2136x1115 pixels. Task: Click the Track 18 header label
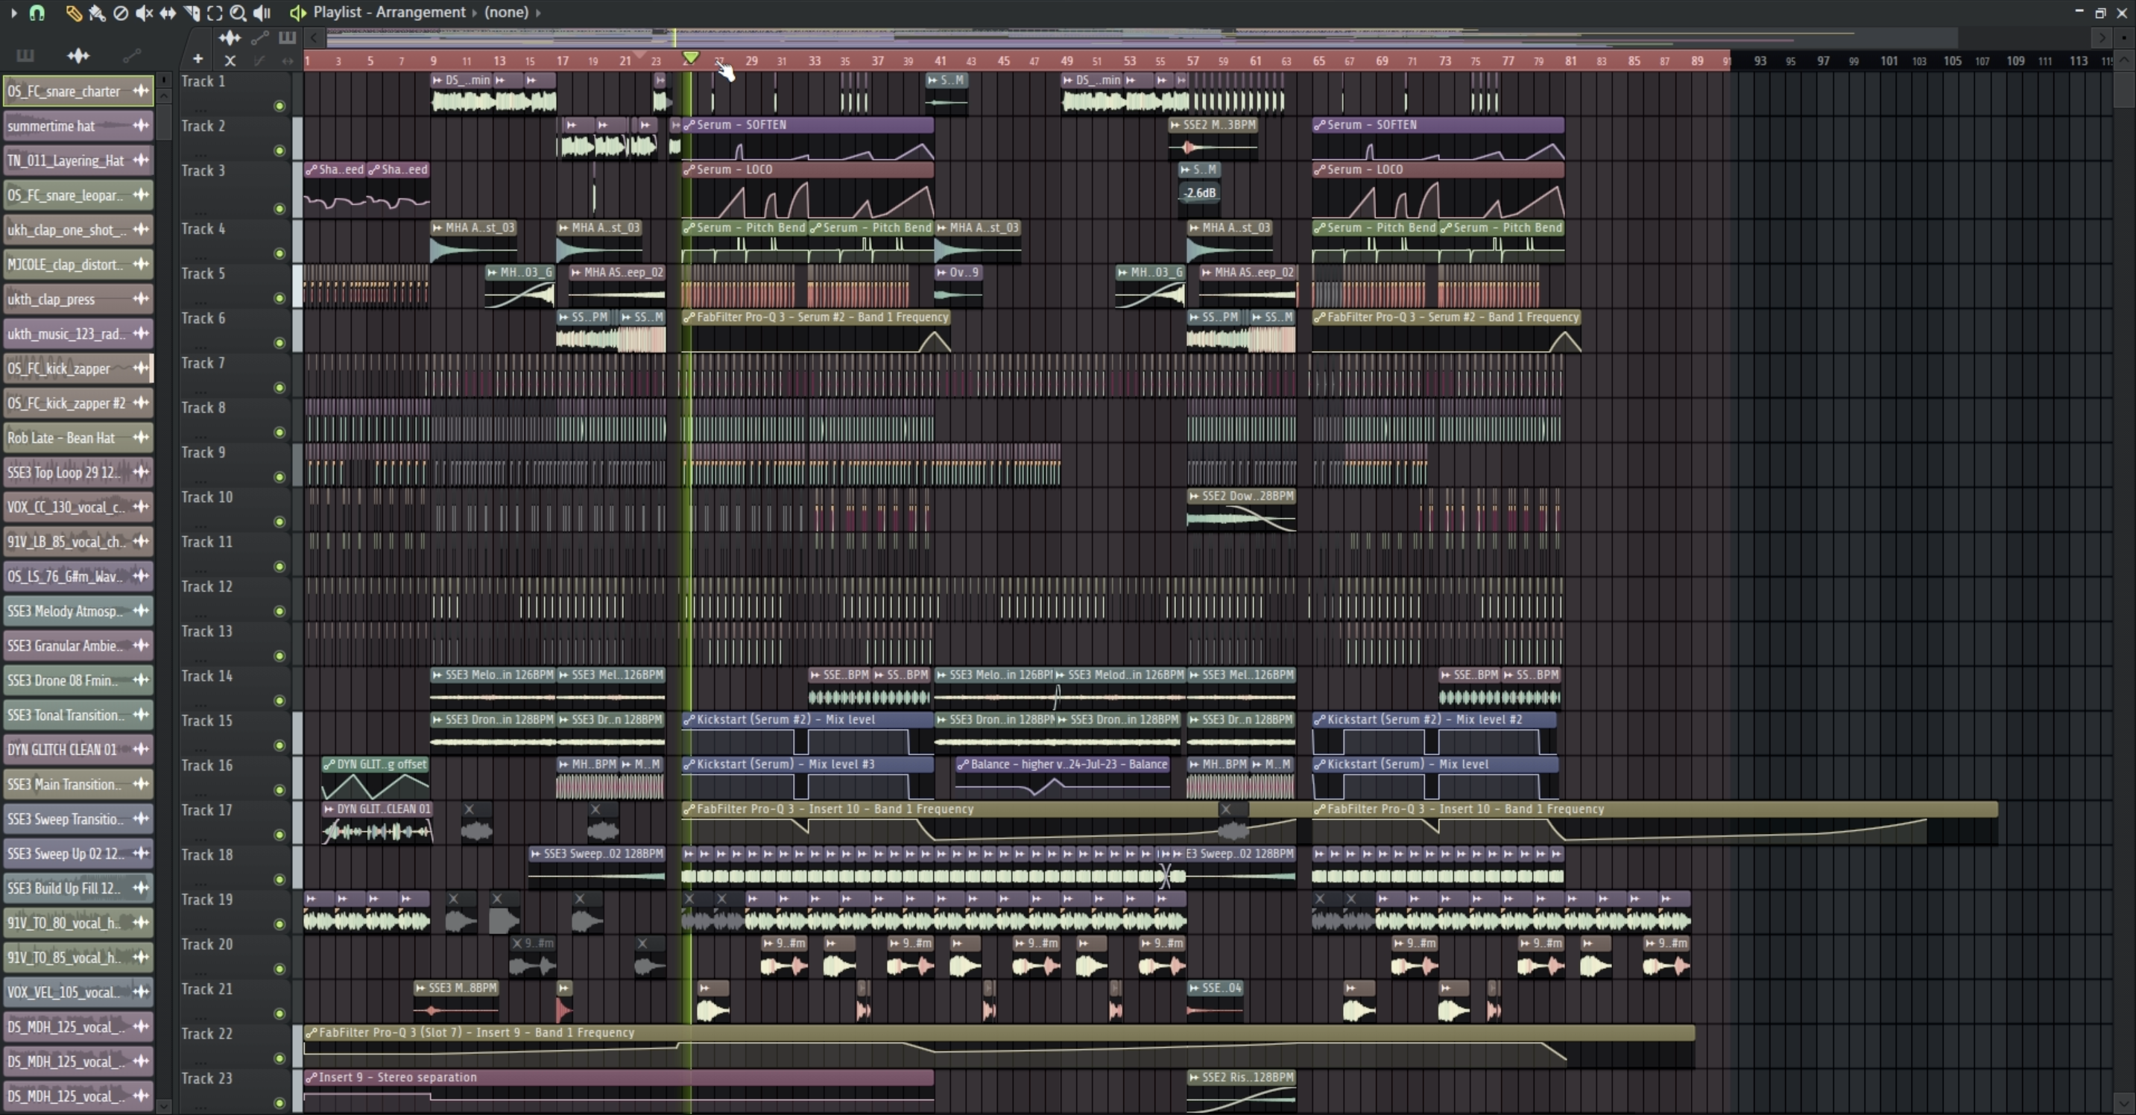click(206, 855)
